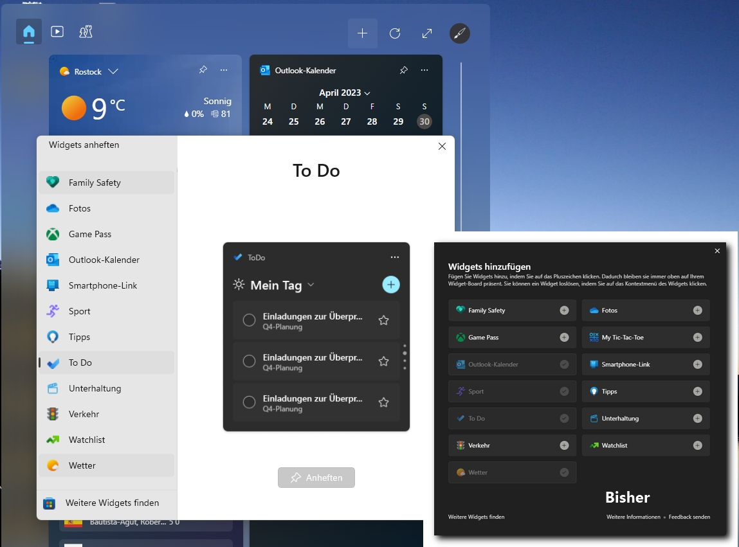Select Smartphone-Link in the Widgets anheften list
The image size is (739, 547).
[107, 285]
